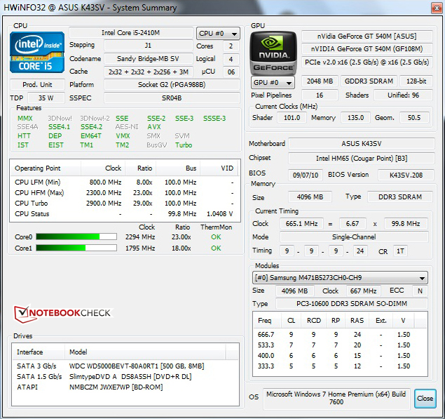445x419 pixels.
Task: Click the 1795 MHz Core1 clock value
Action: (x=140, y=248)
